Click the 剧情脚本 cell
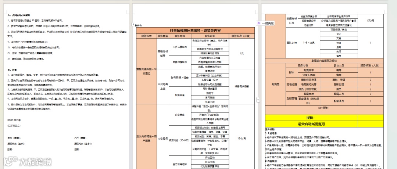Viewport: 397px width, 169px height. click(308, 70)
